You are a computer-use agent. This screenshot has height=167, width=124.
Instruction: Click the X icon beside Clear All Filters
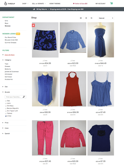[3, 55]
